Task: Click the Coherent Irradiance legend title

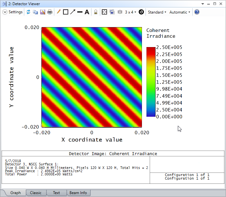Action: 161,33
